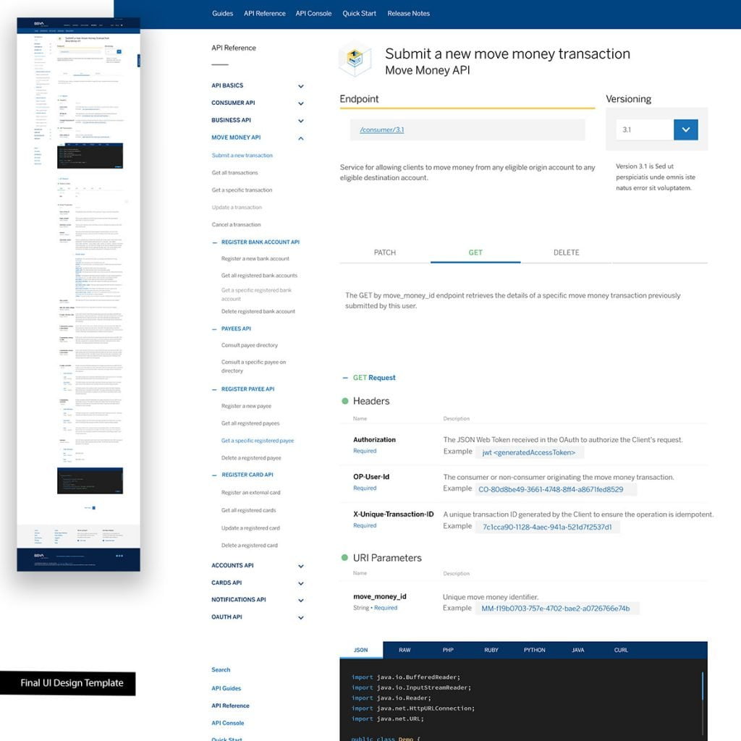This screenshot has height=741, width=741.
Task: Select Release Notes in the top navigation
Action: click(409, 13)
